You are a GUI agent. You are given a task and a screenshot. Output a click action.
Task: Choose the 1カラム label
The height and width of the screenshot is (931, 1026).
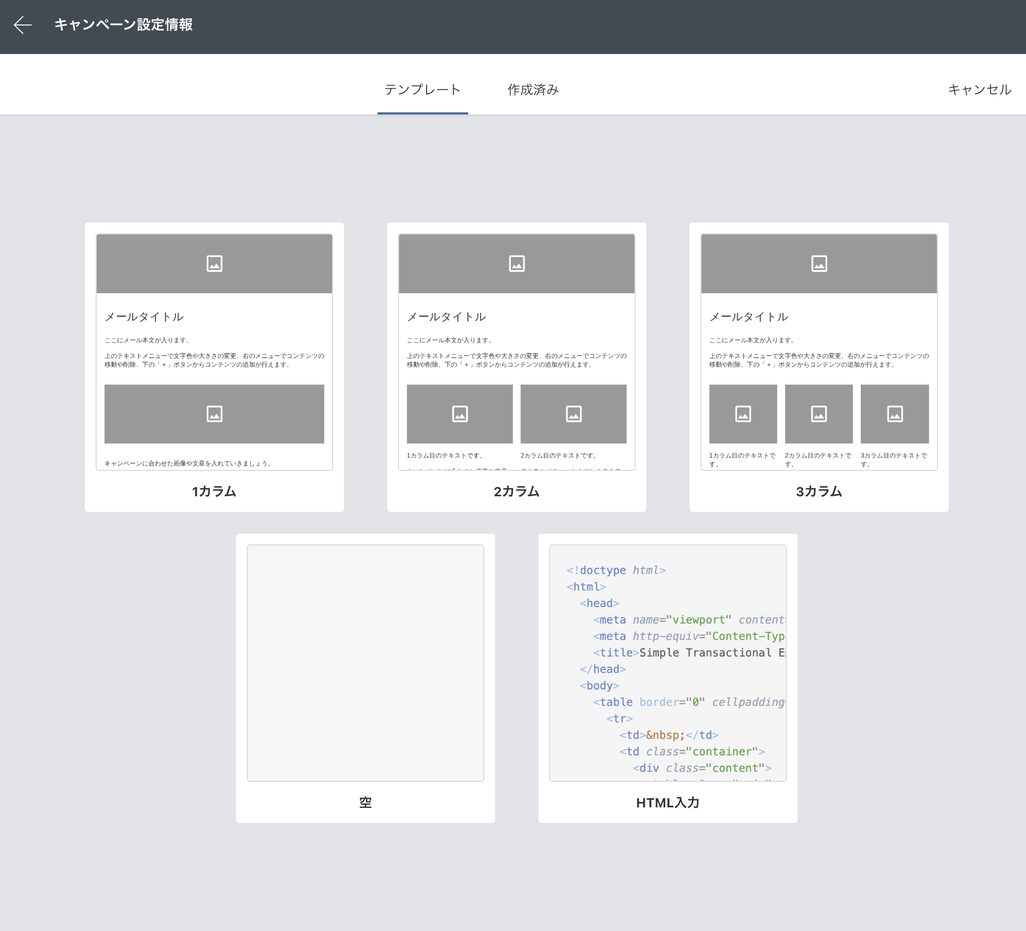214,491
